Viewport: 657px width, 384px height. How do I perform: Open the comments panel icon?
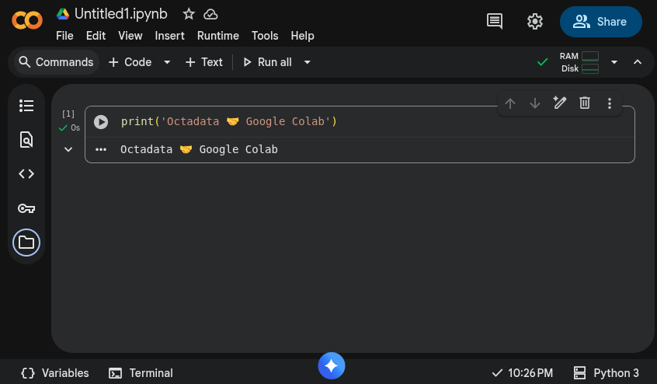click(x=495, y=22)
